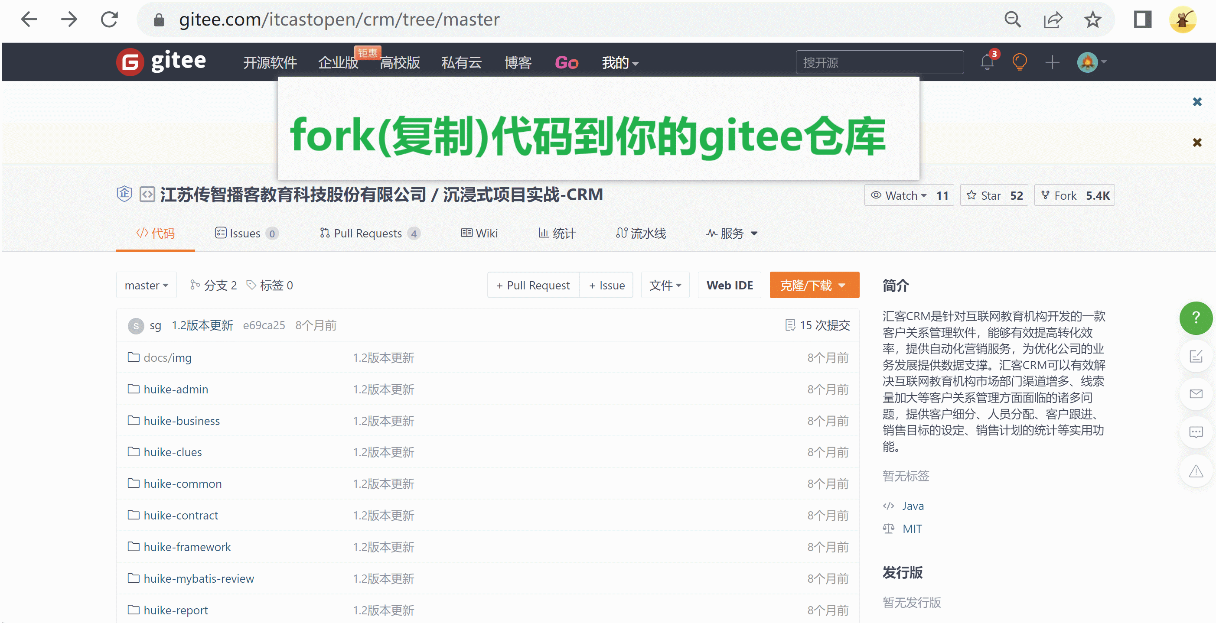1216x623 pixels.
Task: Open the browser side panel icon
Action: pyautogui.click(x=1142, y=19)
